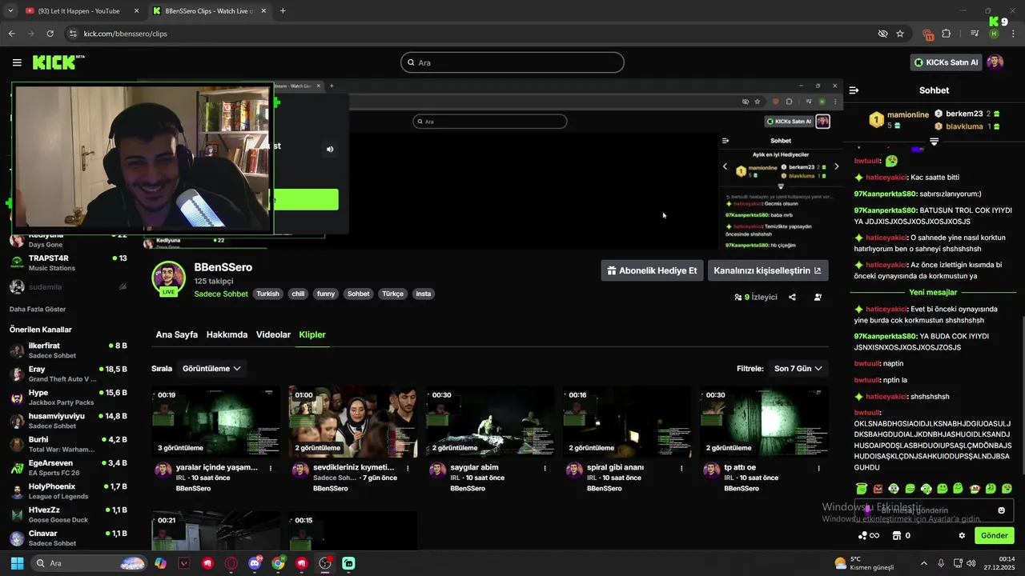The image size is (1025, 576).
Task: Play the saygılar abim clip thumbnail
Action: pos(490,422)
